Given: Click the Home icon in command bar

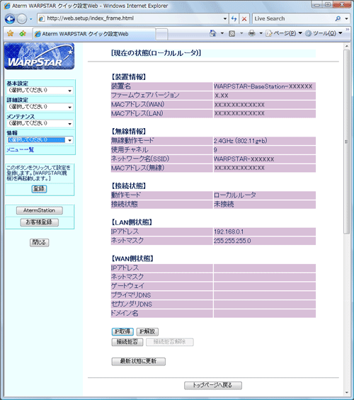Looking at the screenshot, I should coord(212,33).
